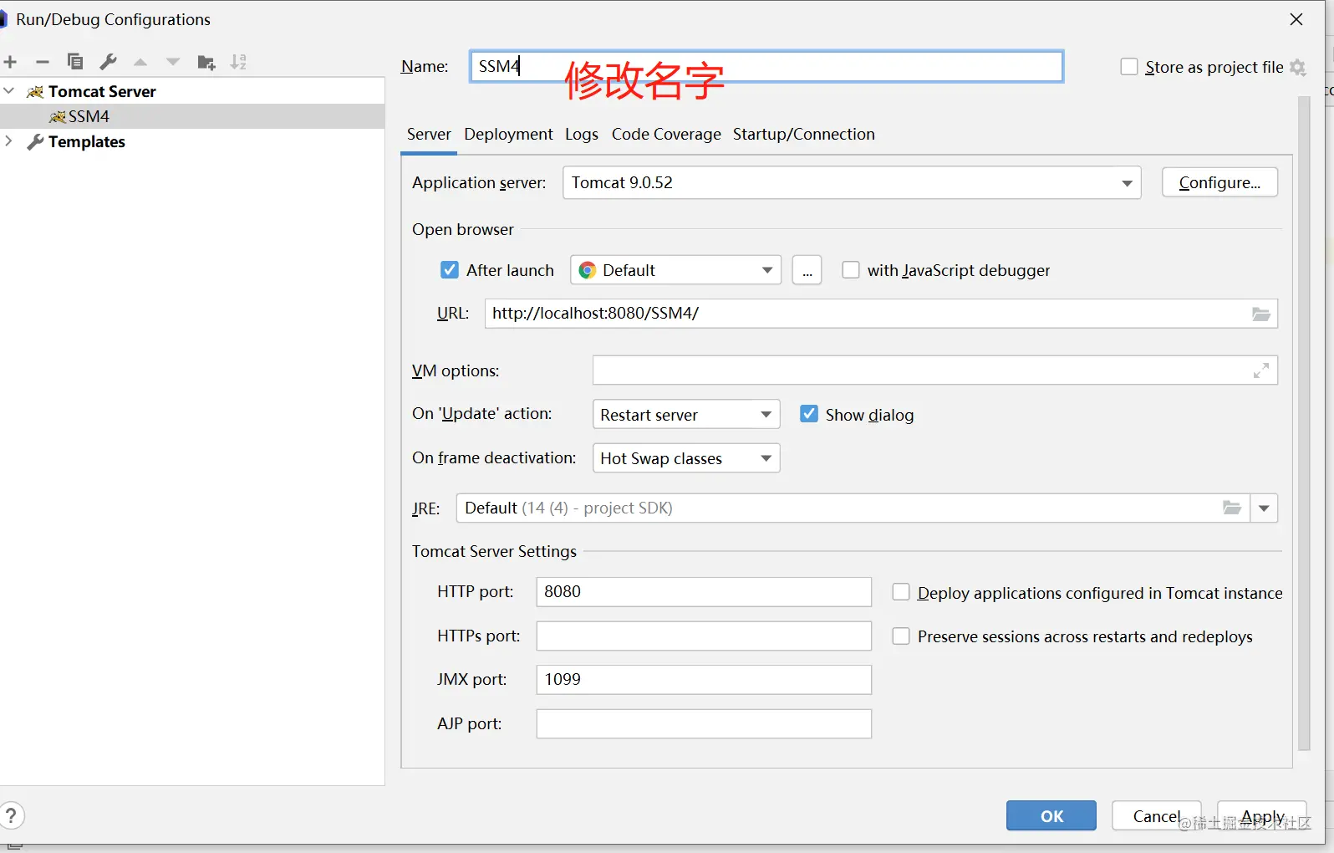Switch to the Deployment tab
The width and height of the screenshot is (1334, 853).
(x=508, y=134)
